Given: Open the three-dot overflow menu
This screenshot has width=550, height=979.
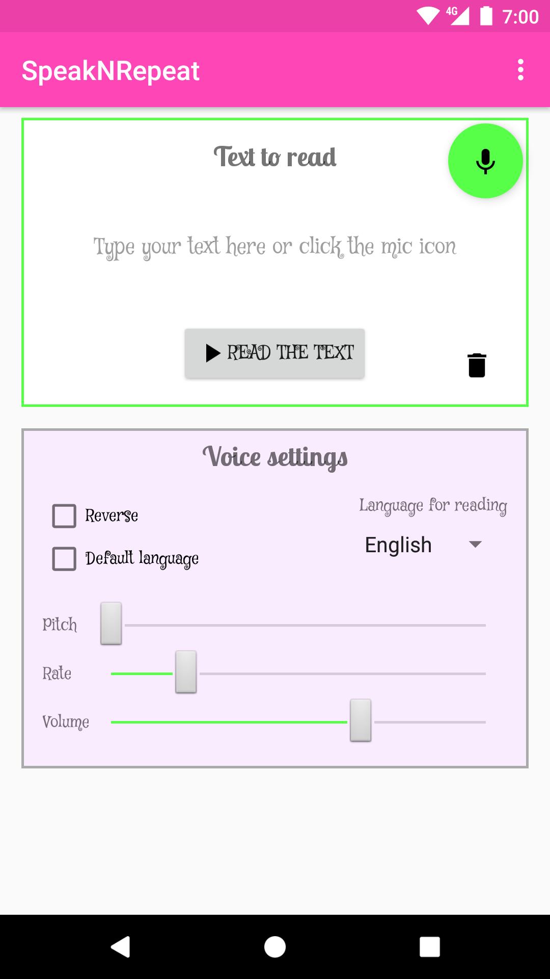Looking at the screenshot, I should 520,70.
